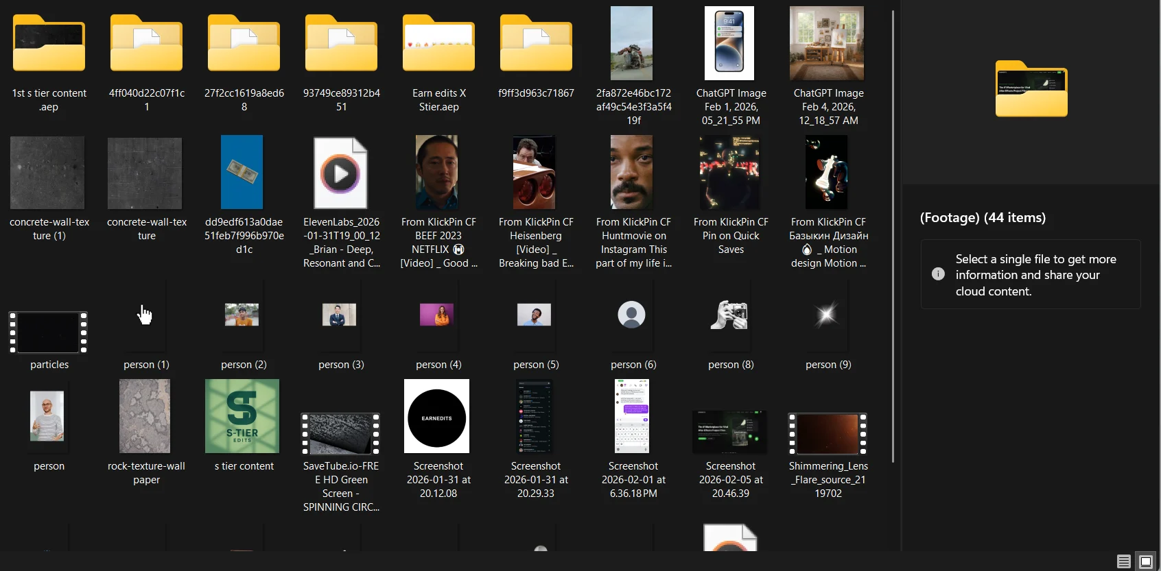Viewport: 1161px width, 571px height.
Task: Select the ElevenLabs Brian audio file
Action: pos(341,173)
